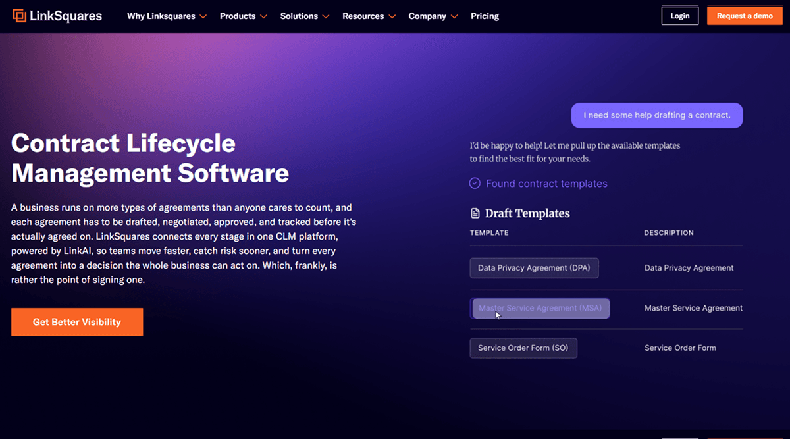This screenshot has width=790, height=439.
Task: Expand the Resources menu
Action: [369, 16]
